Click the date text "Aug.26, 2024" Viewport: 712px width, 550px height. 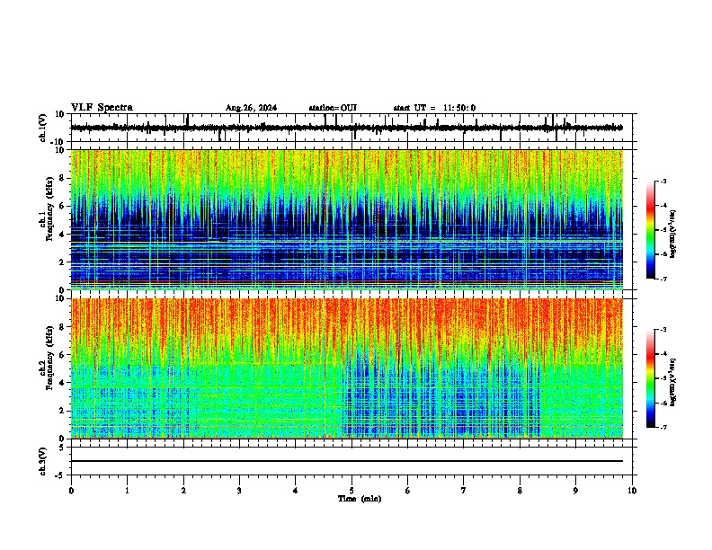(251, 108)
